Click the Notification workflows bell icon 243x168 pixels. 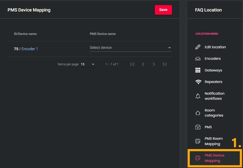tap(198, 96)
